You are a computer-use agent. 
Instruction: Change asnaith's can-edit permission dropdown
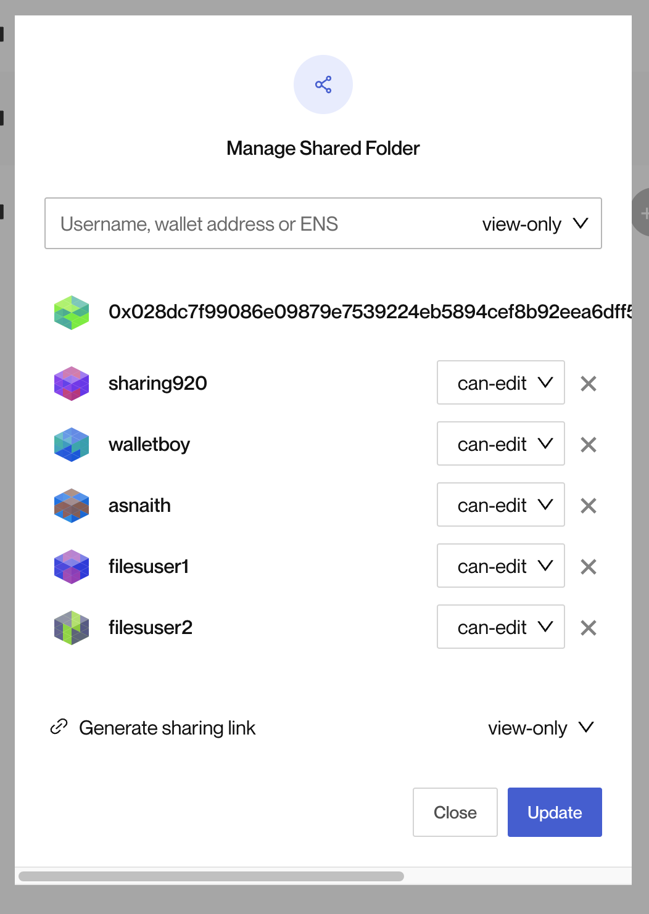pos(500,505)
